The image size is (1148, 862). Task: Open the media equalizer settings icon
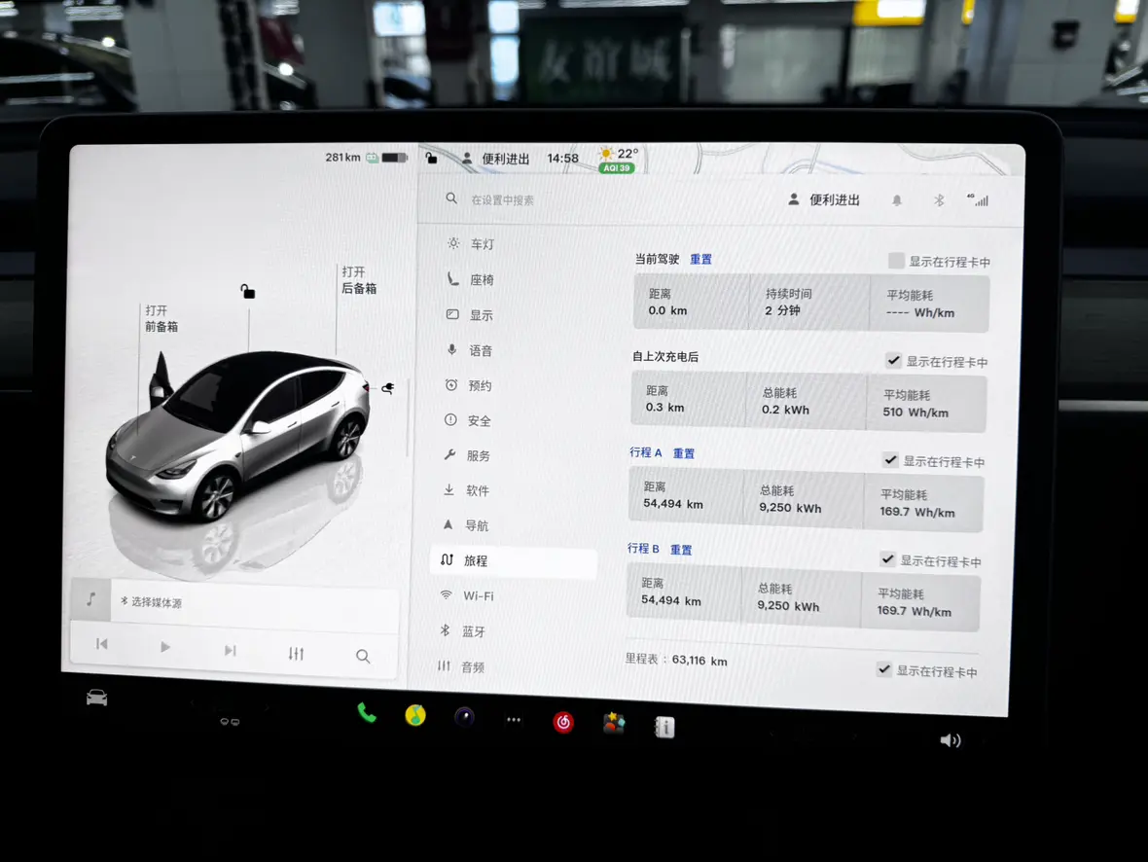click(x=297, y=654)
